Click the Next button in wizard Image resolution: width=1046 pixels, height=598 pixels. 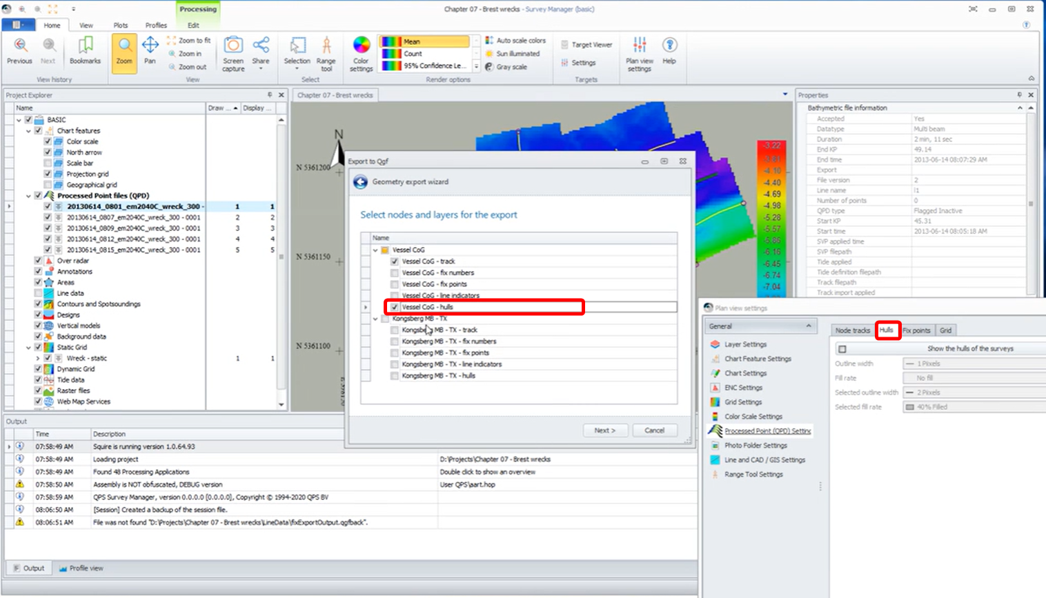604,430
